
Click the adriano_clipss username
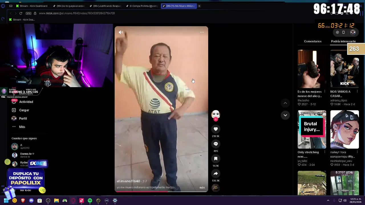tap(339, 101)
